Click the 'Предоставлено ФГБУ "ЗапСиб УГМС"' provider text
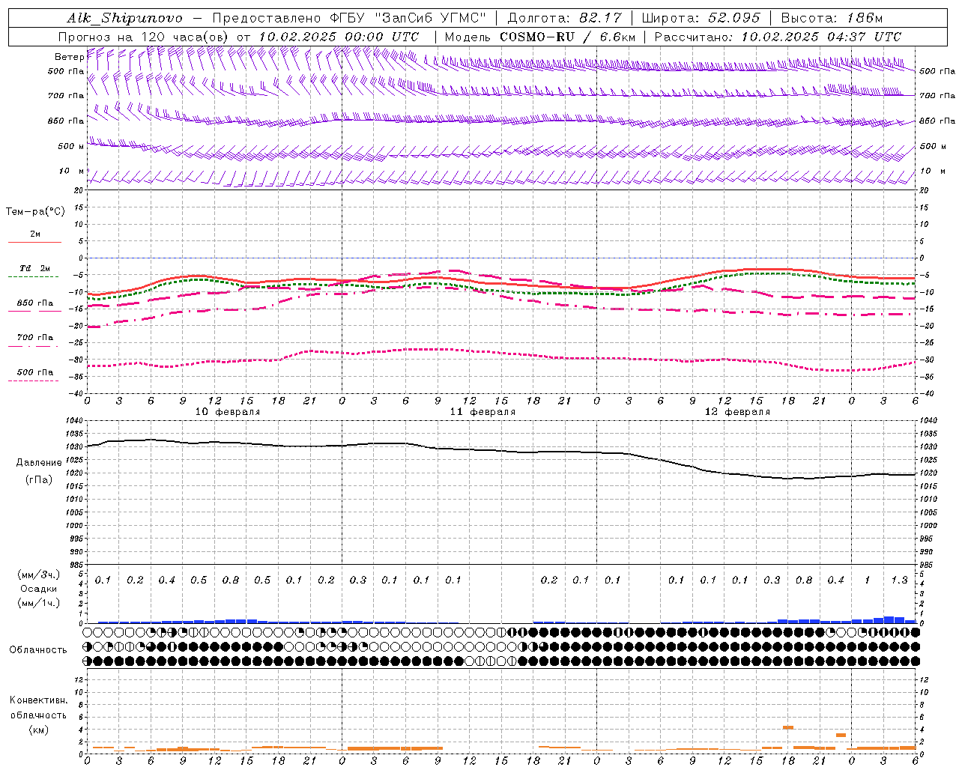 pos(350,18)
